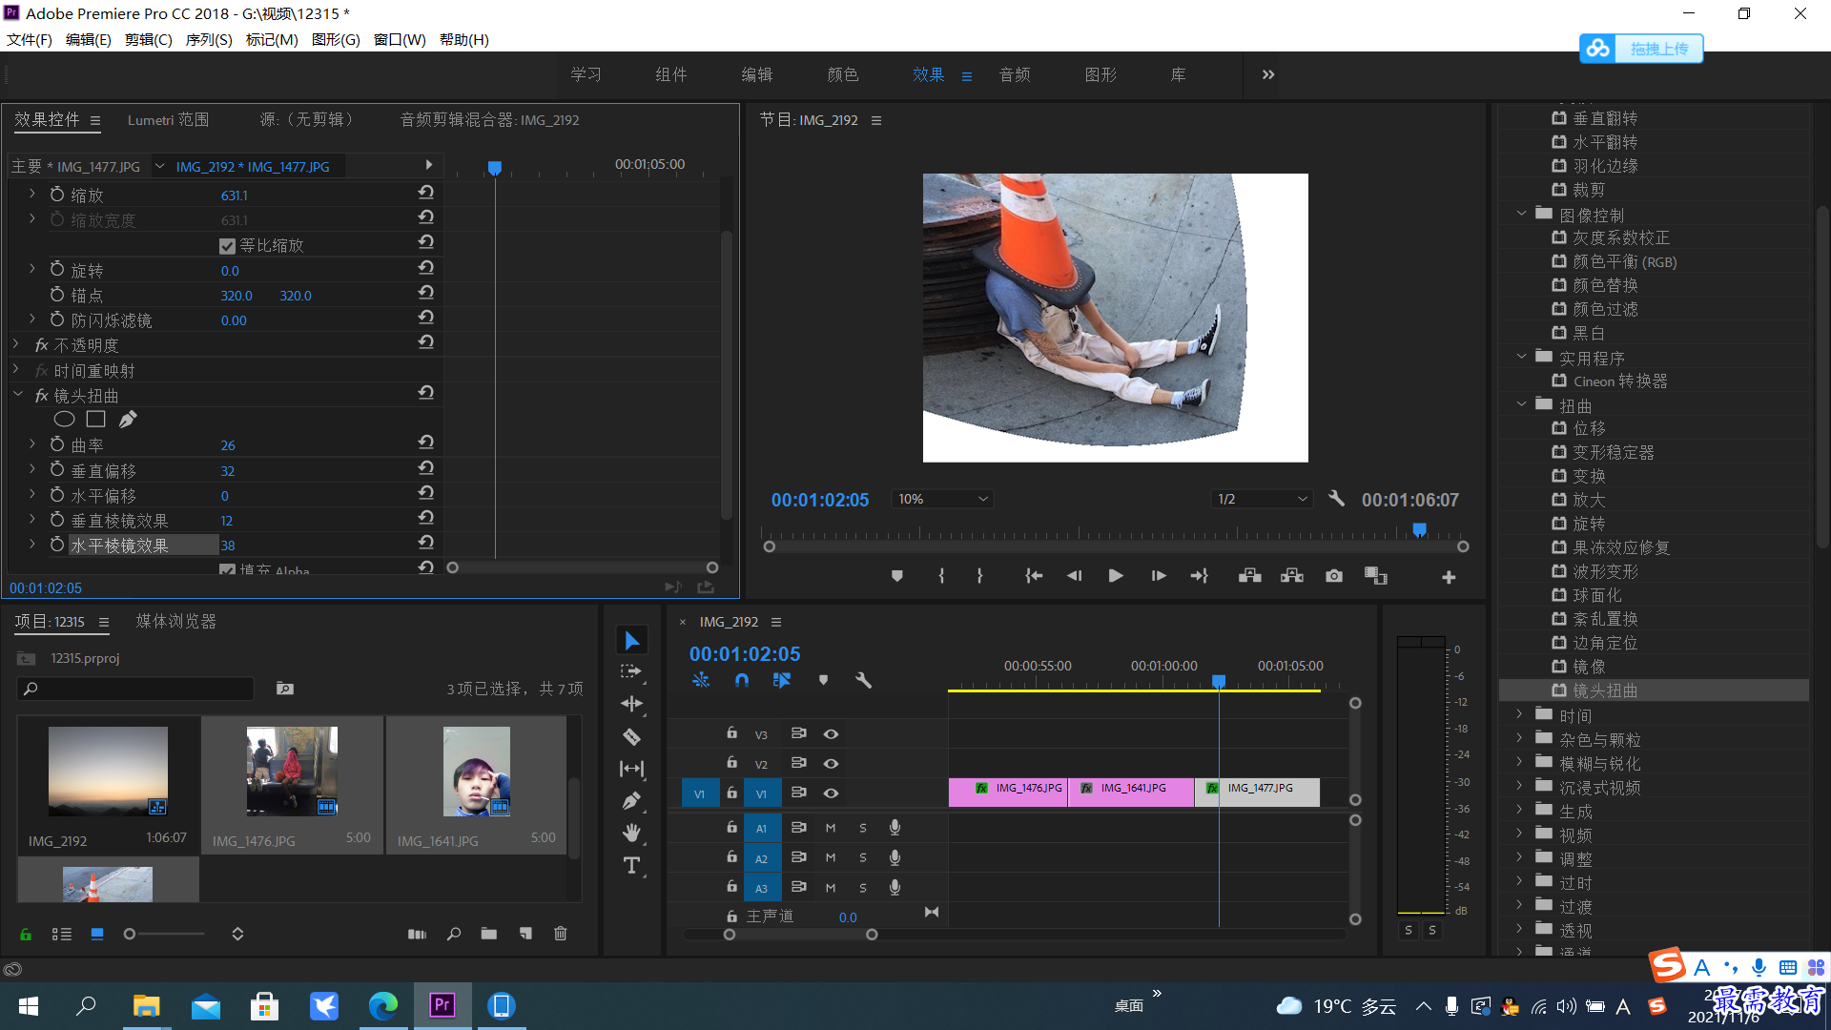The width and height of the screenshot is (1831, 1030).
Task: Step back one frame in Program monitor
Action: pos(1075,576)
